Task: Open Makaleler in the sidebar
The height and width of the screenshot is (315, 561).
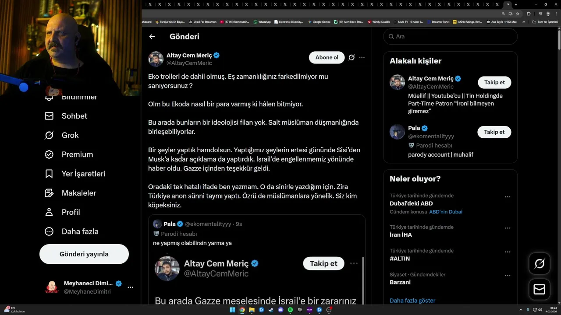Action: (71, 193)
